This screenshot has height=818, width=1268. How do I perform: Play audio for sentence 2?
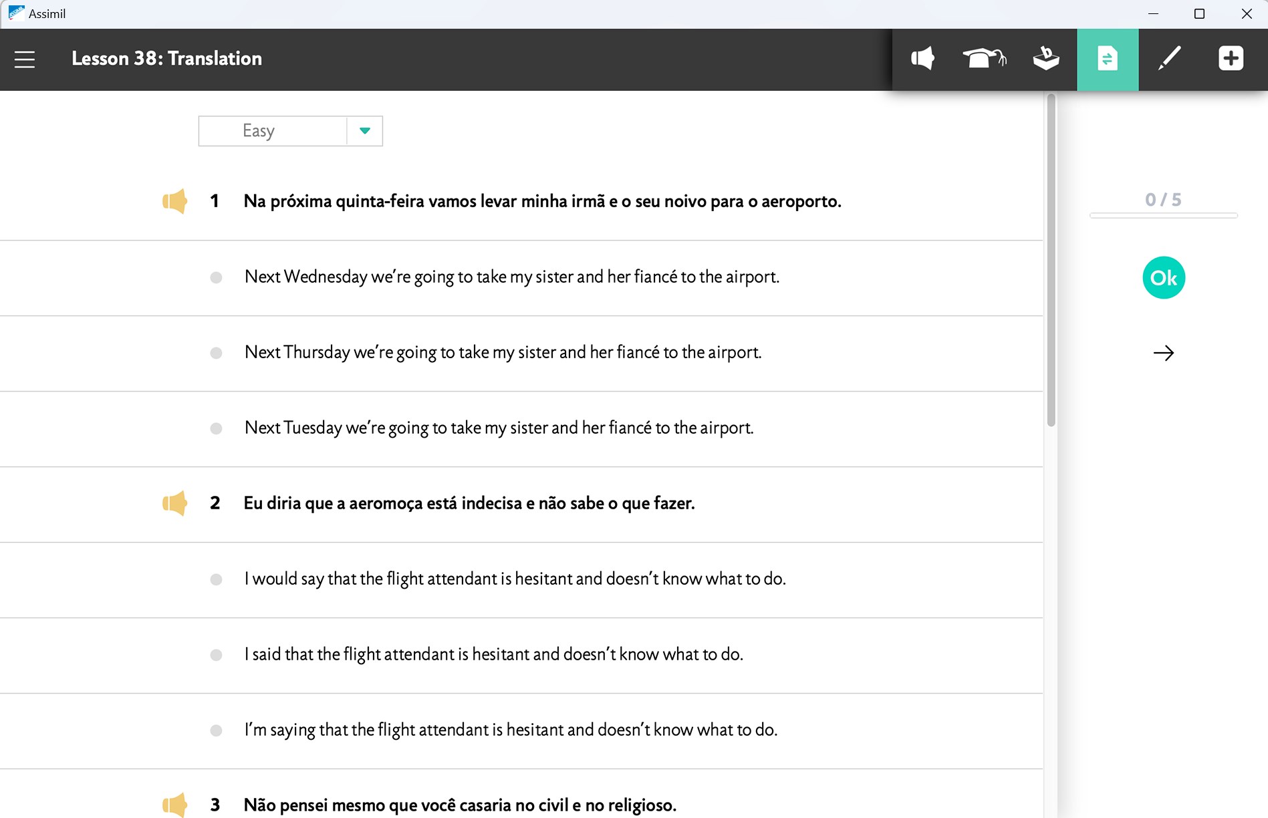point(174,503)
